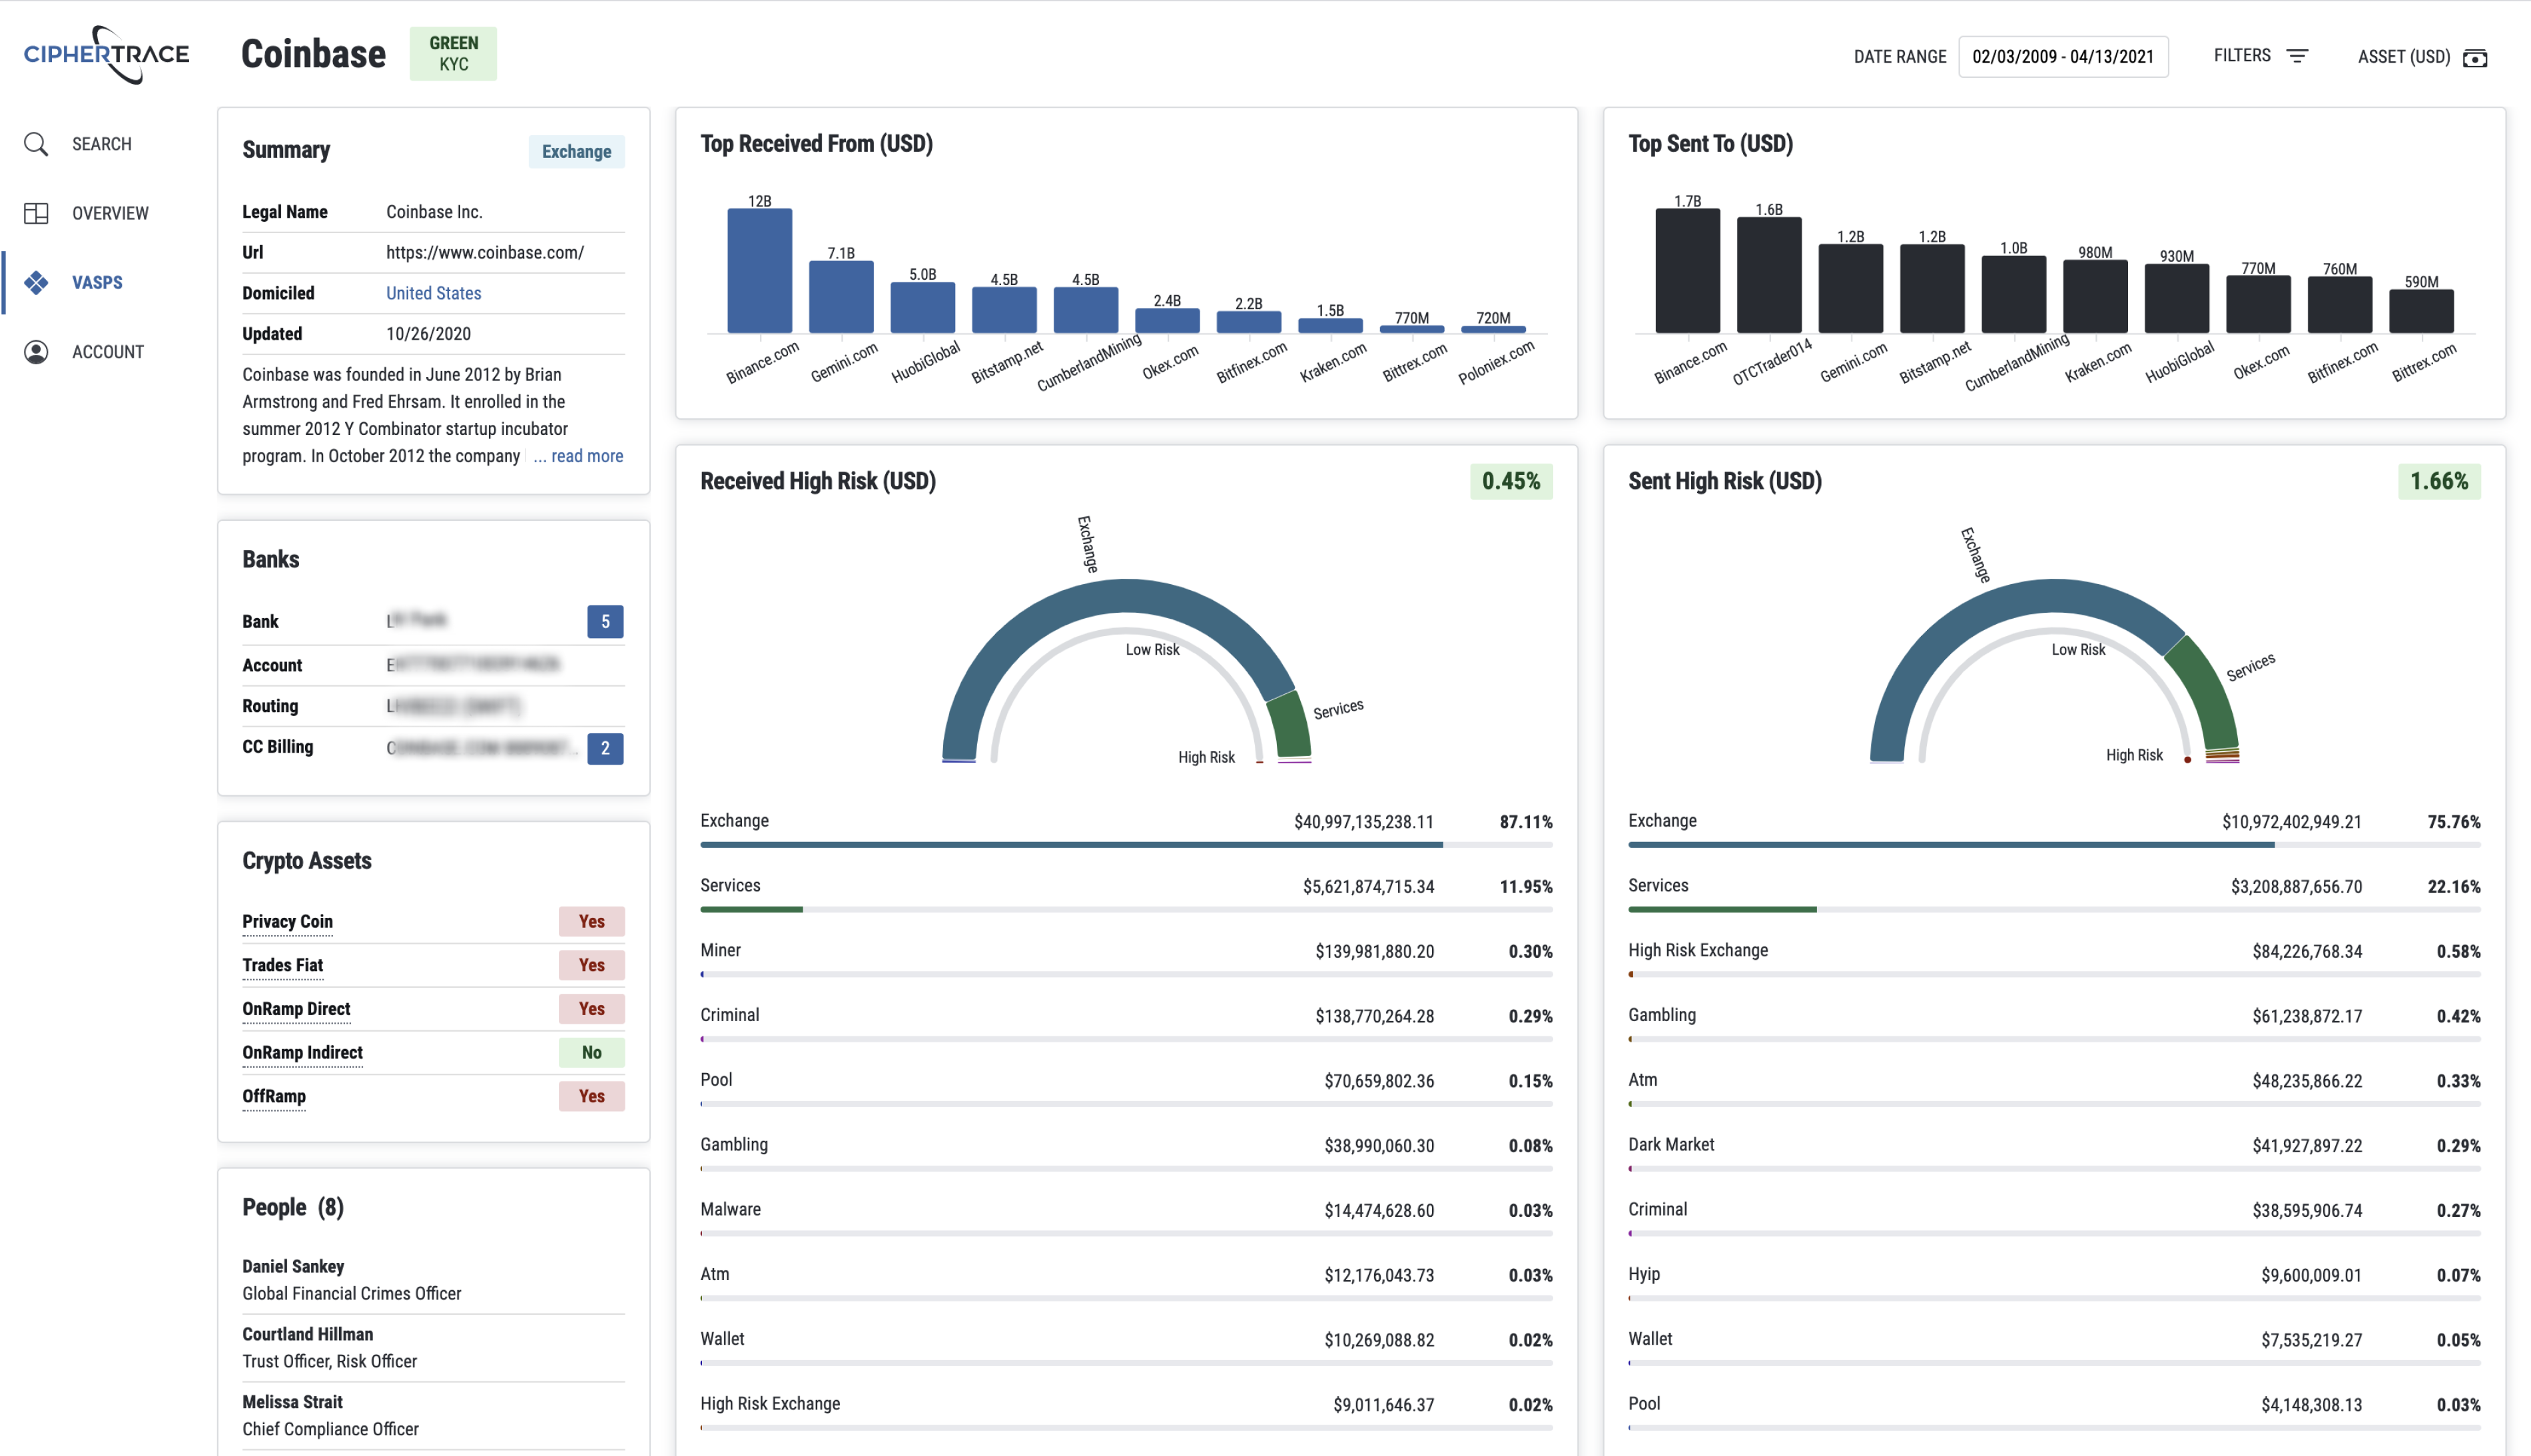The height and width of the screenshot is (1456, 2531).
Task: Open Account section
Action: (x=108, y=352)
